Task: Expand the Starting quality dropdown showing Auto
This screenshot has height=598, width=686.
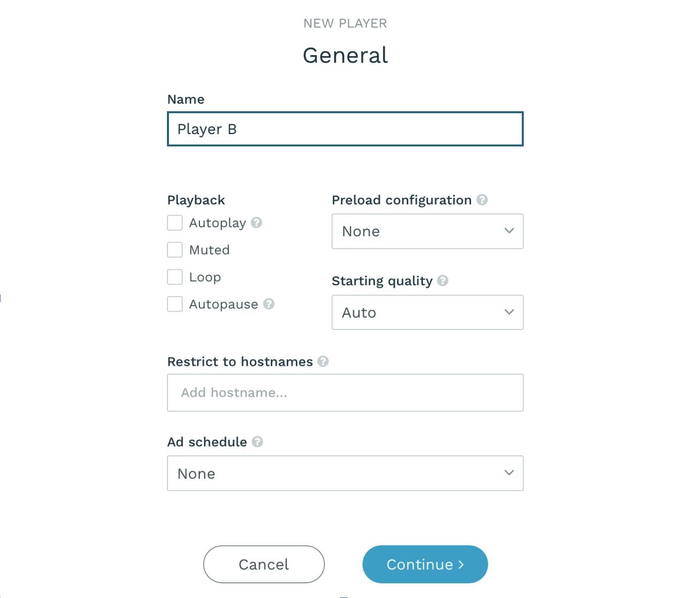Action: tap(427, 312)
